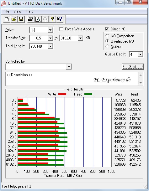Open Print Preview toolbar icon
The width and height of the screenshot is (149, 191).
38,19
